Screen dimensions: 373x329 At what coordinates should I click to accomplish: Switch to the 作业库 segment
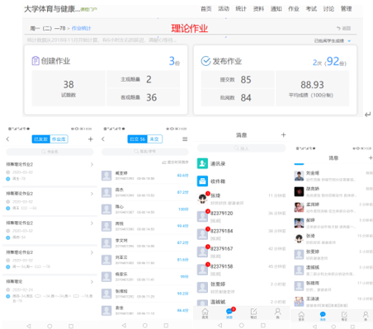click(x=59, y=139)
